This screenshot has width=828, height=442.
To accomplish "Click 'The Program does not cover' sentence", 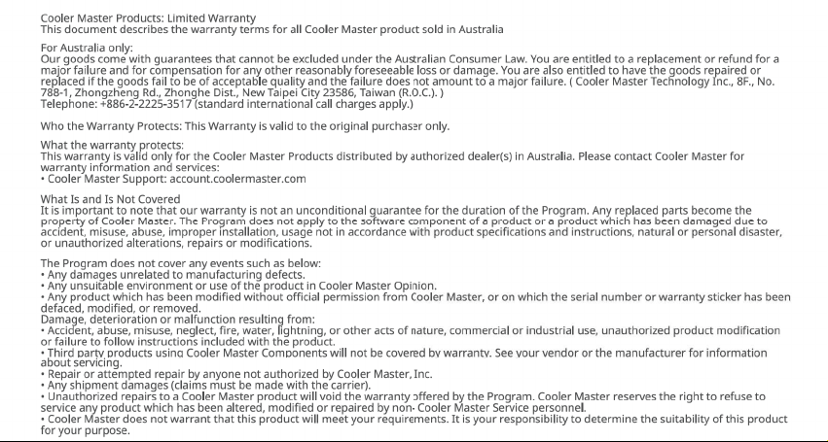I will pos(181,263).
